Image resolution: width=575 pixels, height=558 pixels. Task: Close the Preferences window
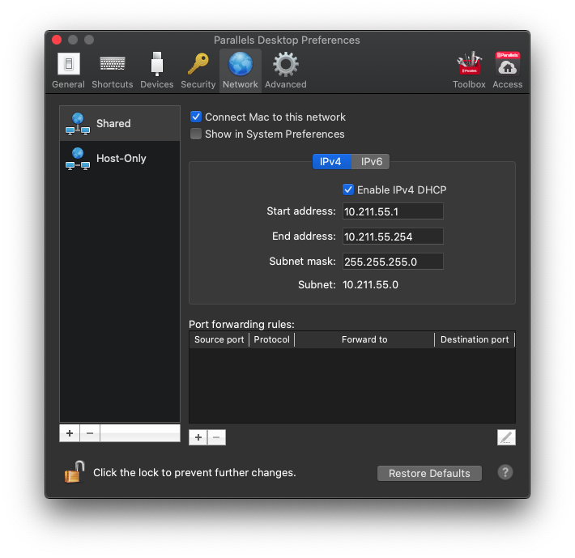pos(57,40)
